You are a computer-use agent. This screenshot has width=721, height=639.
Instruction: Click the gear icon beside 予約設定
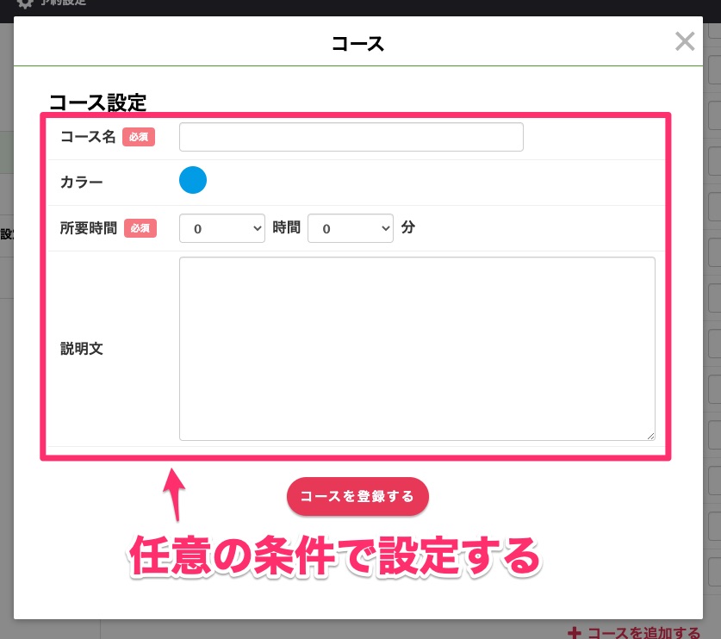(25, 3)
